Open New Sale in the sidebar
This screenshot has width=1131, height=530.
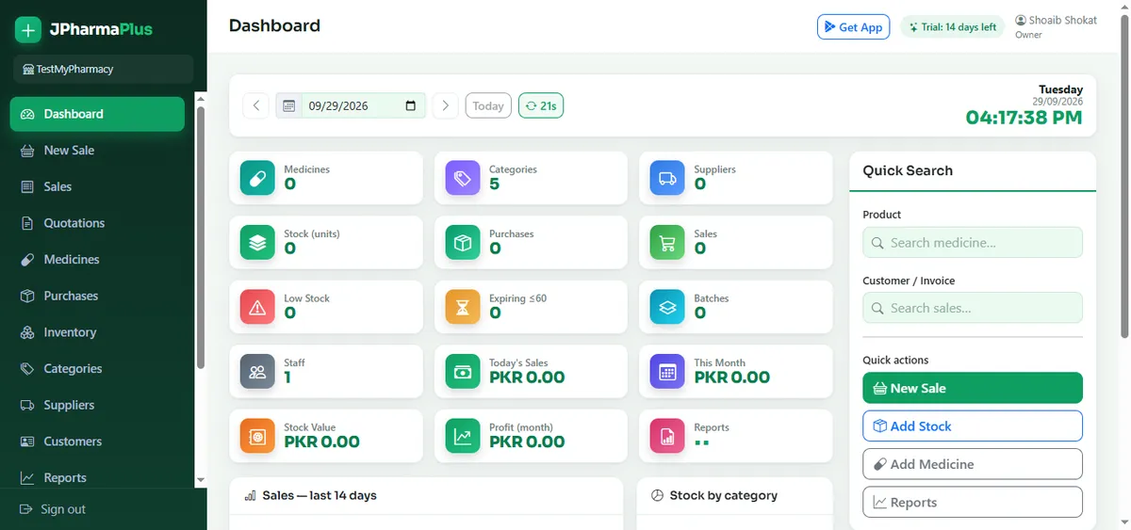point(97,151)
